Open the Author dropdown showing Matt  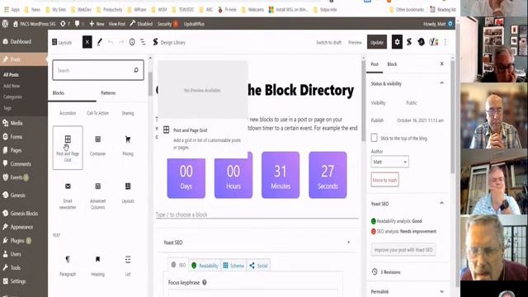pyautogui.click(x=389, y=162)
